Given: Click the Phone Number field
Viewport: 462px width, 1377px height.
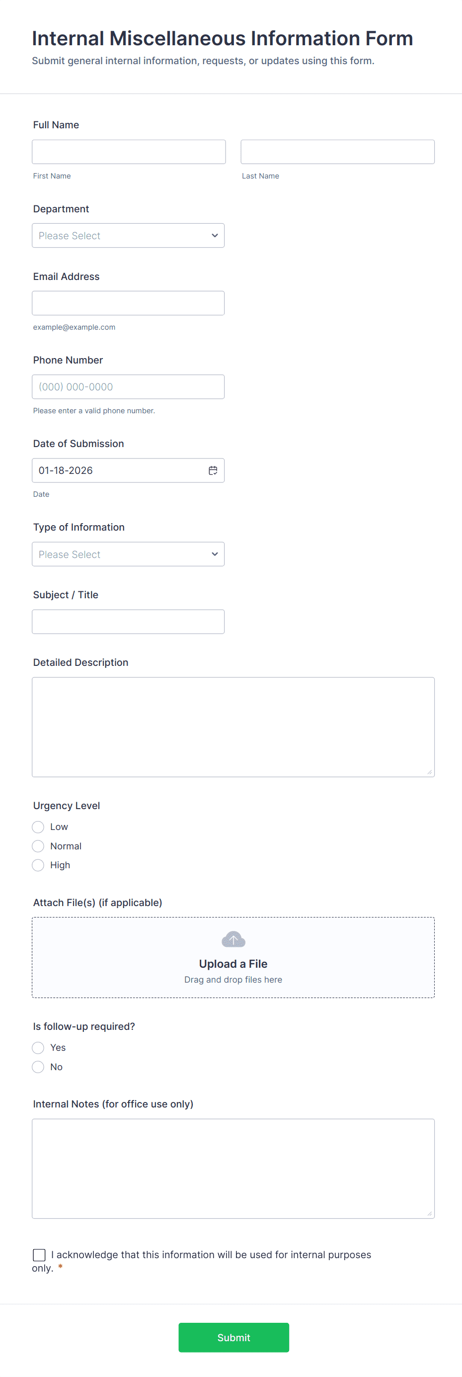Looking at the screenshot, I should (x=128, y=386).
